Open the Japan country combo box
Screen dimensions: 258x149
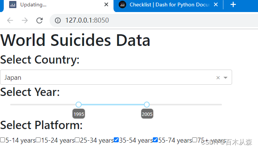(x=116, y=77)
